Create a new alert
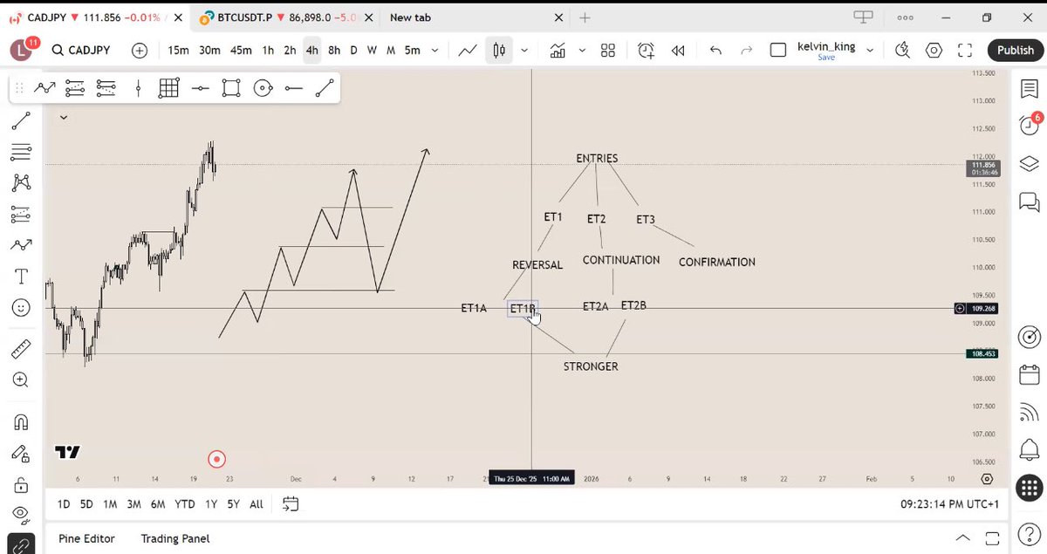The image size is (1047, 554). (646, 51)
